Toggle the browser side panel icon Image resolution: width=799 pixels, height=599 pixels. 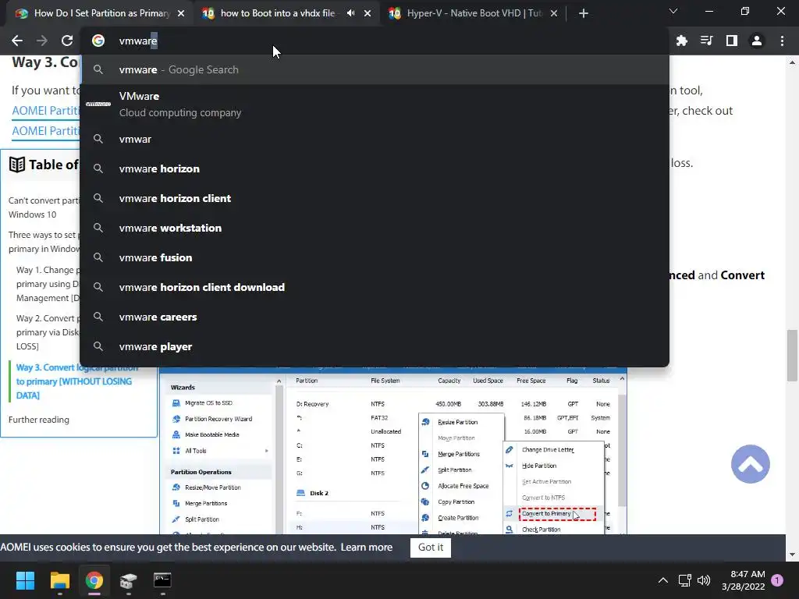(732, 41)
